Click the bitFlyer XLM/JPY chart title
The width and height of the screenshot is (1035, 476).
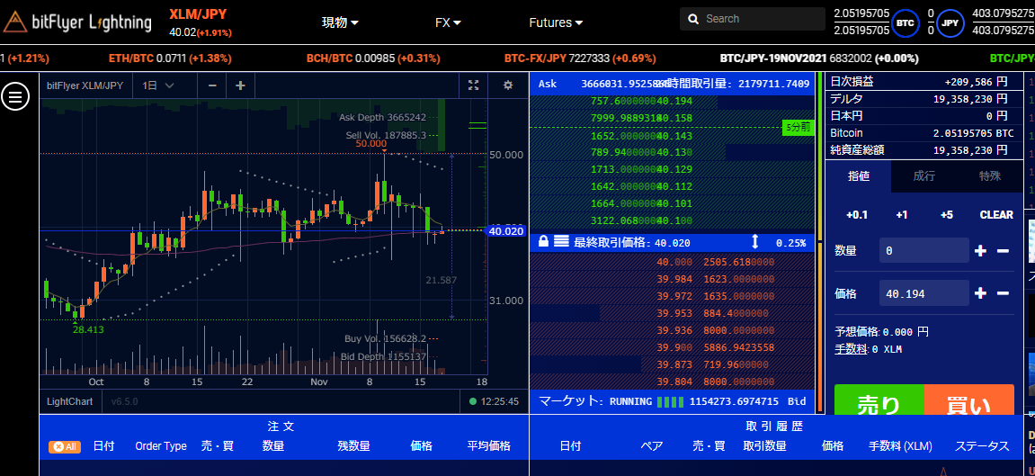pyautogui.click(x=85, y=85)
